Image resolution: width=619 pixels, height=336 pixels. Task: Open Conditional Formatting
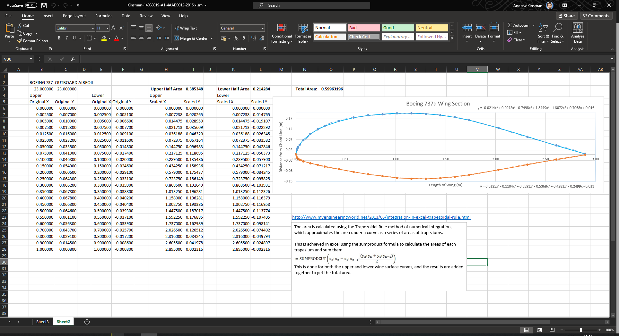pyautogui.click(x=282, y=33)
